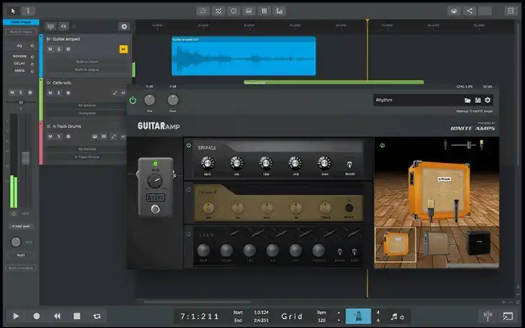Toggle the loop button in transport

tap(97, 316)
